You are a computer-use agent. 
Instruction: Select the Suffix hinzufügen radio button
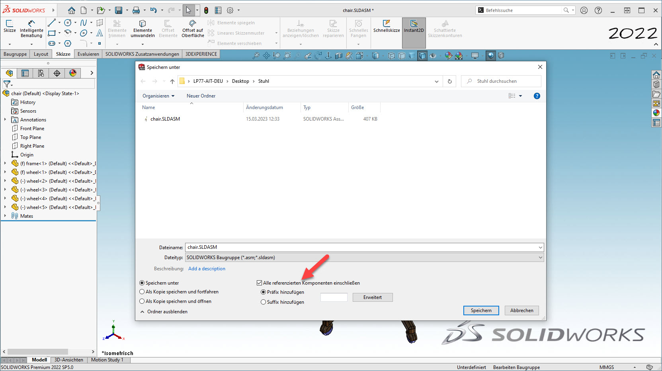[263, 302]
